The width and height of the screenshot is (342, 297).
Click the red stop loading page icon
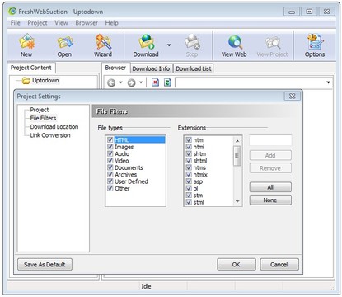(155, 82)
